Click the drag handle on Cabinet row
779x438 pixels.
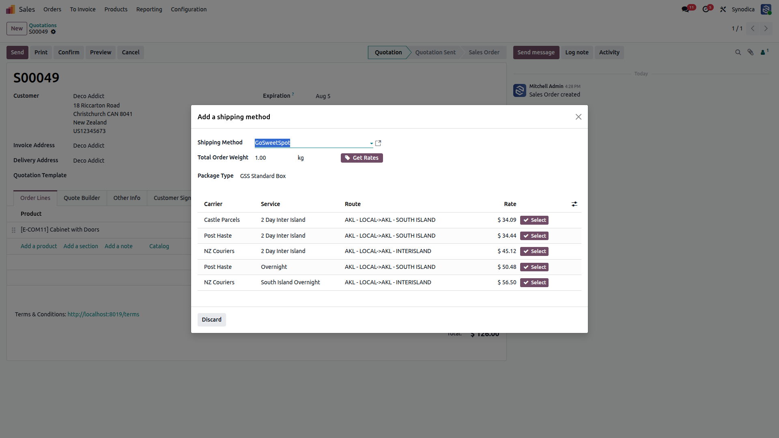[x=13, y=230]
